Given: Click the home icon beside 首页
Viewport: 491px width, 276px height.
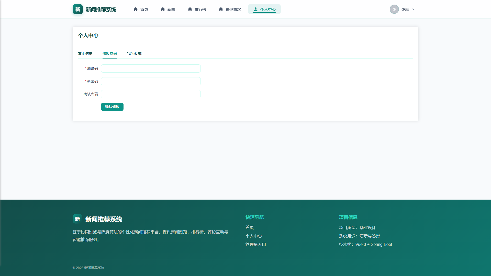Looking at the screenshot, I should pos(136,9).
